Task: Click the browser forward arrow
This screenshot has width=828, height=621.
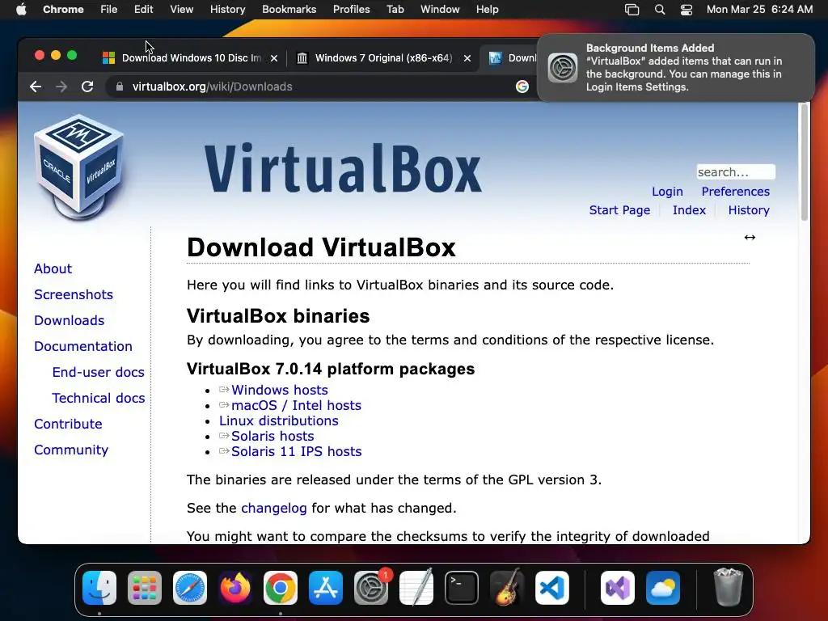Action: pos(61,87)
